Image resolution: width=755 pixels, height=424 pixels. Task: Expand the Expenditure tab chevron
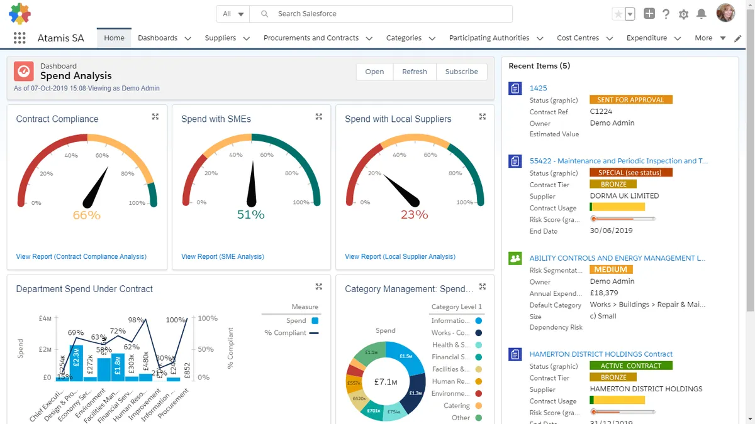pyautogui.click(x=677, y=38)
